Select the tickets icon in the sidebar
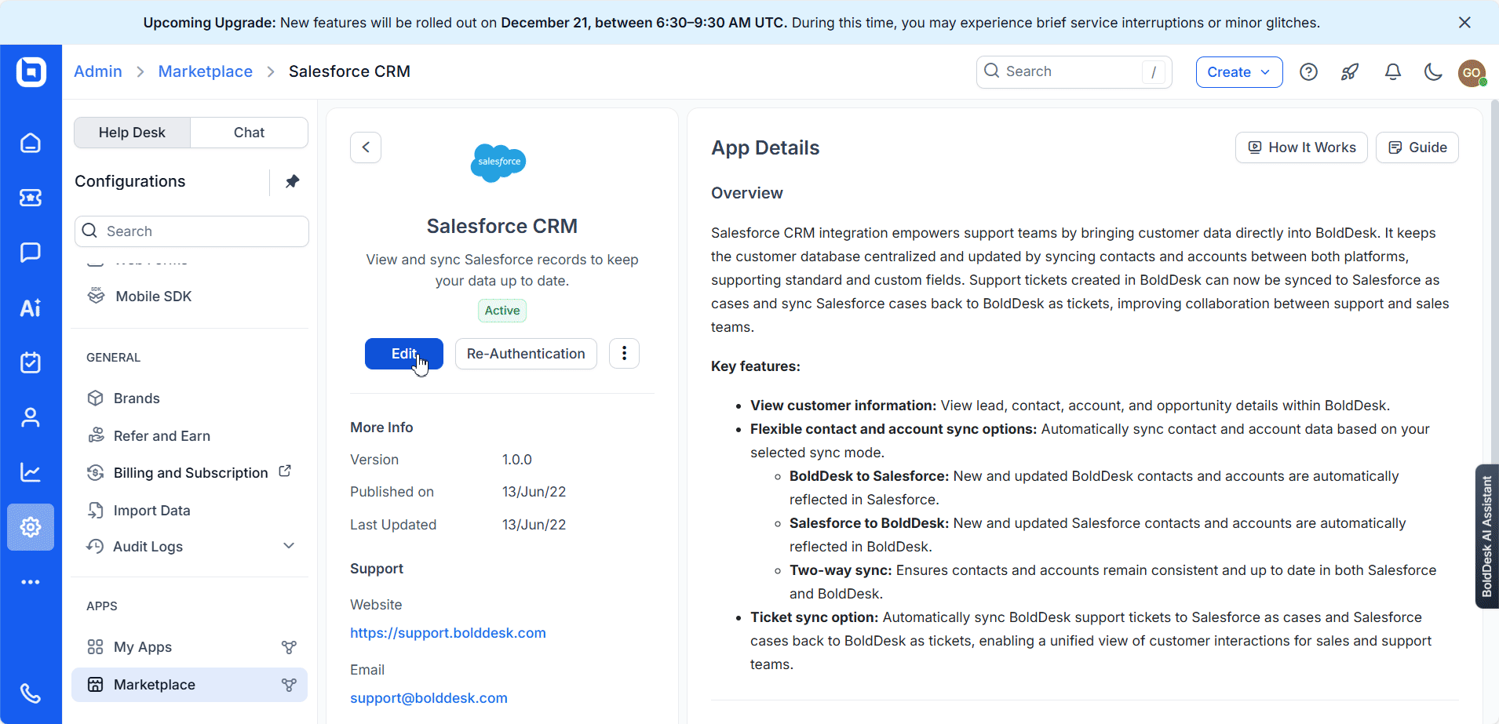Viewport: 1499px width, 724px height. point(31,198)
